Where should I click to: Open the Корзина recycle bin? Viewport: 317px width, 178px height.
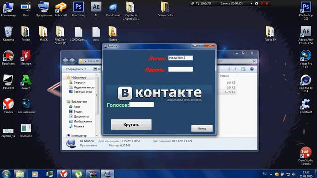(x=8, y=34)
